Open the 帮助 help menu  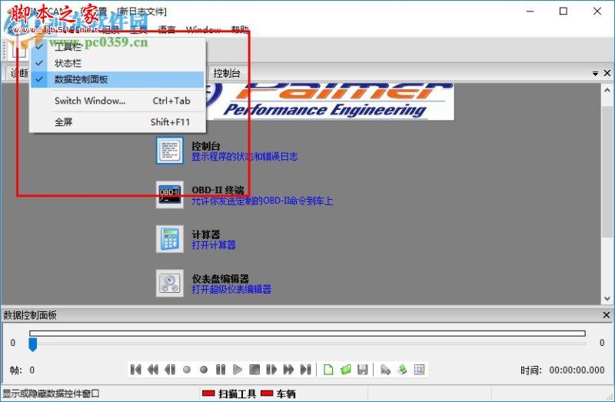240,29
